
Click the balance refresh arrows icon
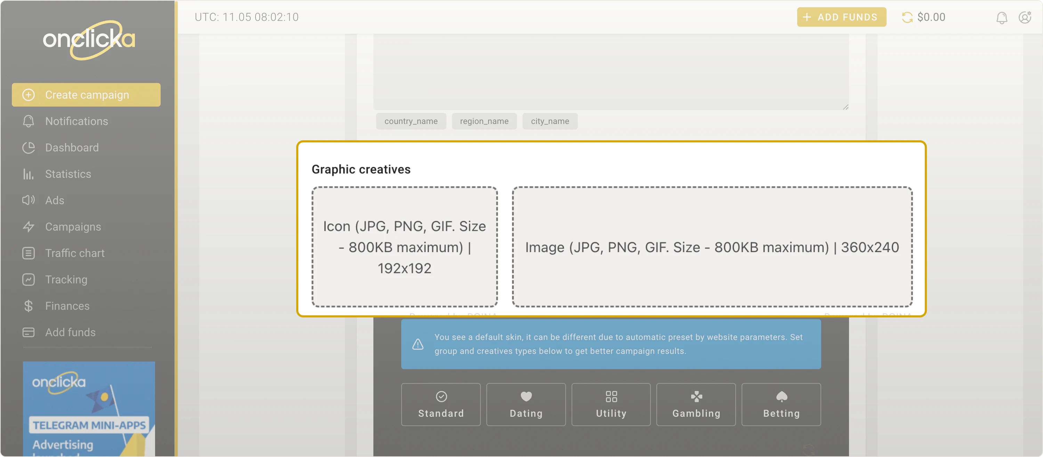pyautogui.click(x=907, y=17)
